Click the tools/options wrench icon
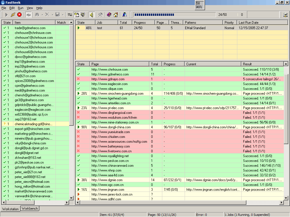This screenshot has height=217, width=290. [x=101, y=14]
